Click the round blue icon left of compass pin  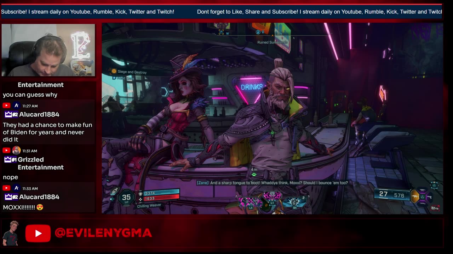pos(258,32)
